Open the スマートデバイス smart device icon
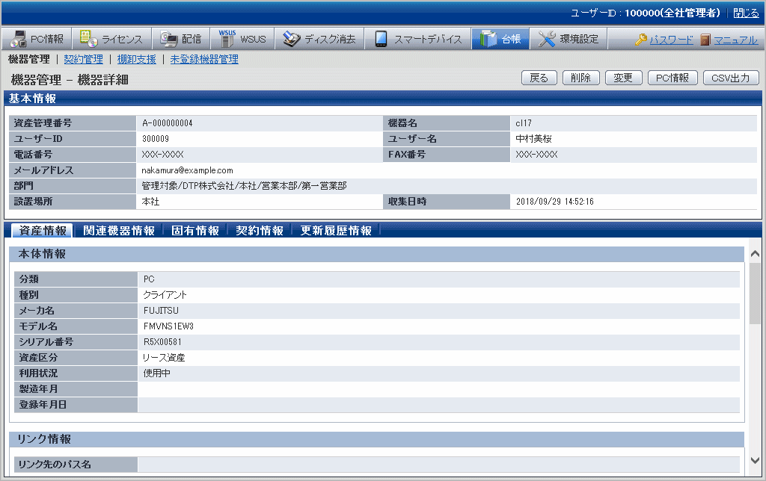766x481 pixels. 382,40
